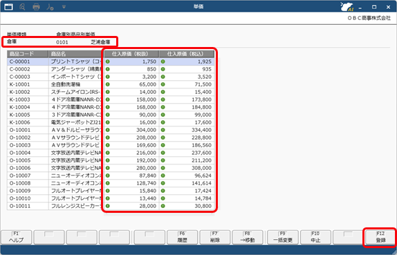Click green icon beside 1,925
397x255 pixels.
(163, 62)
